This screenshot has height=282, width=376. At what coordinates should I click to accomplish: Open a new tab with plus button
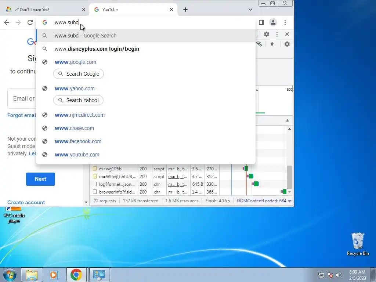click(x=185, y=10)
